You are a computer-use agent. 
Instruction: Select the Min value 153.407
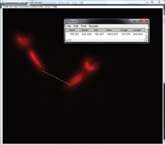(99, 34)
